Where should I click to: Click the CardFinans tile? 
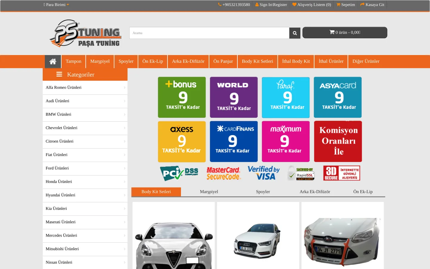[234, 142]
